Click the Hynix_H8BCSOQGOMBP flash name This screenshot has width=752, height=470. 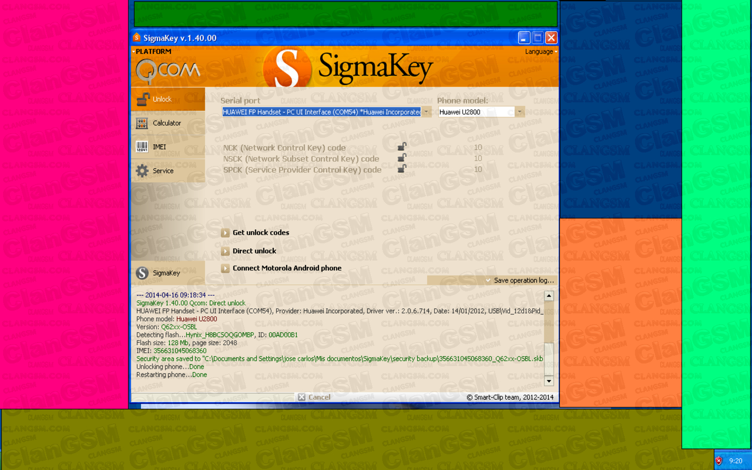220,335
